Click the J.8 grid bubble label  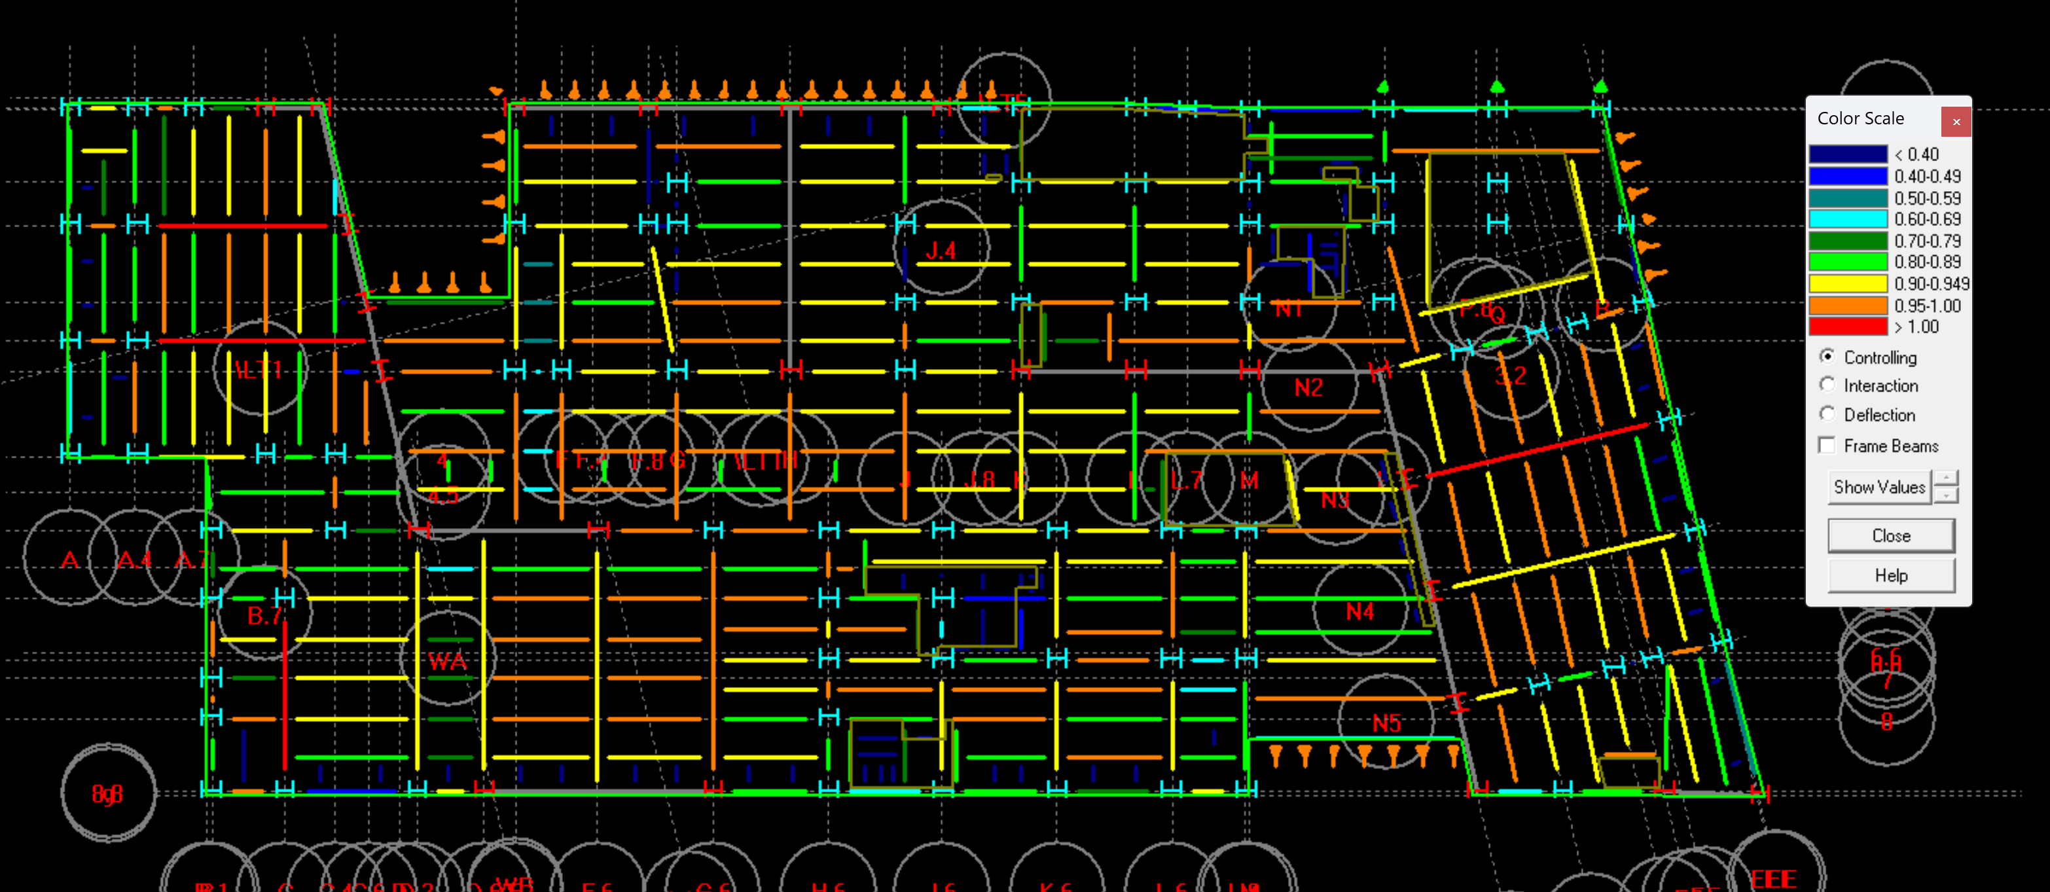980,480
